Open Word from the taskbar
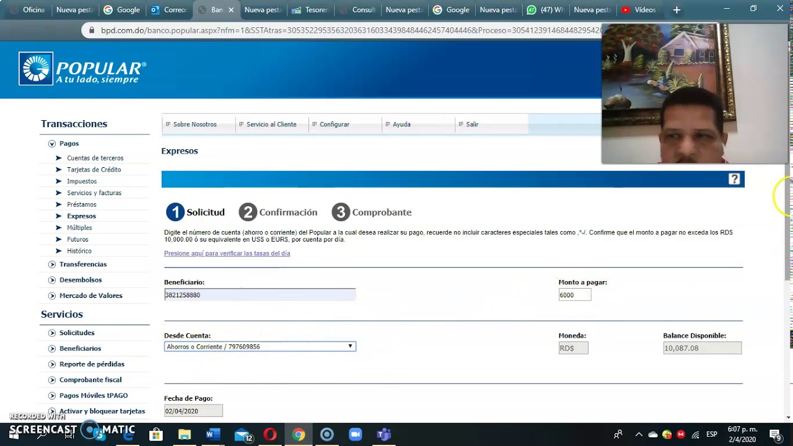Image resolution: width=793 pixels, height=446 pixels. (213, 435)
